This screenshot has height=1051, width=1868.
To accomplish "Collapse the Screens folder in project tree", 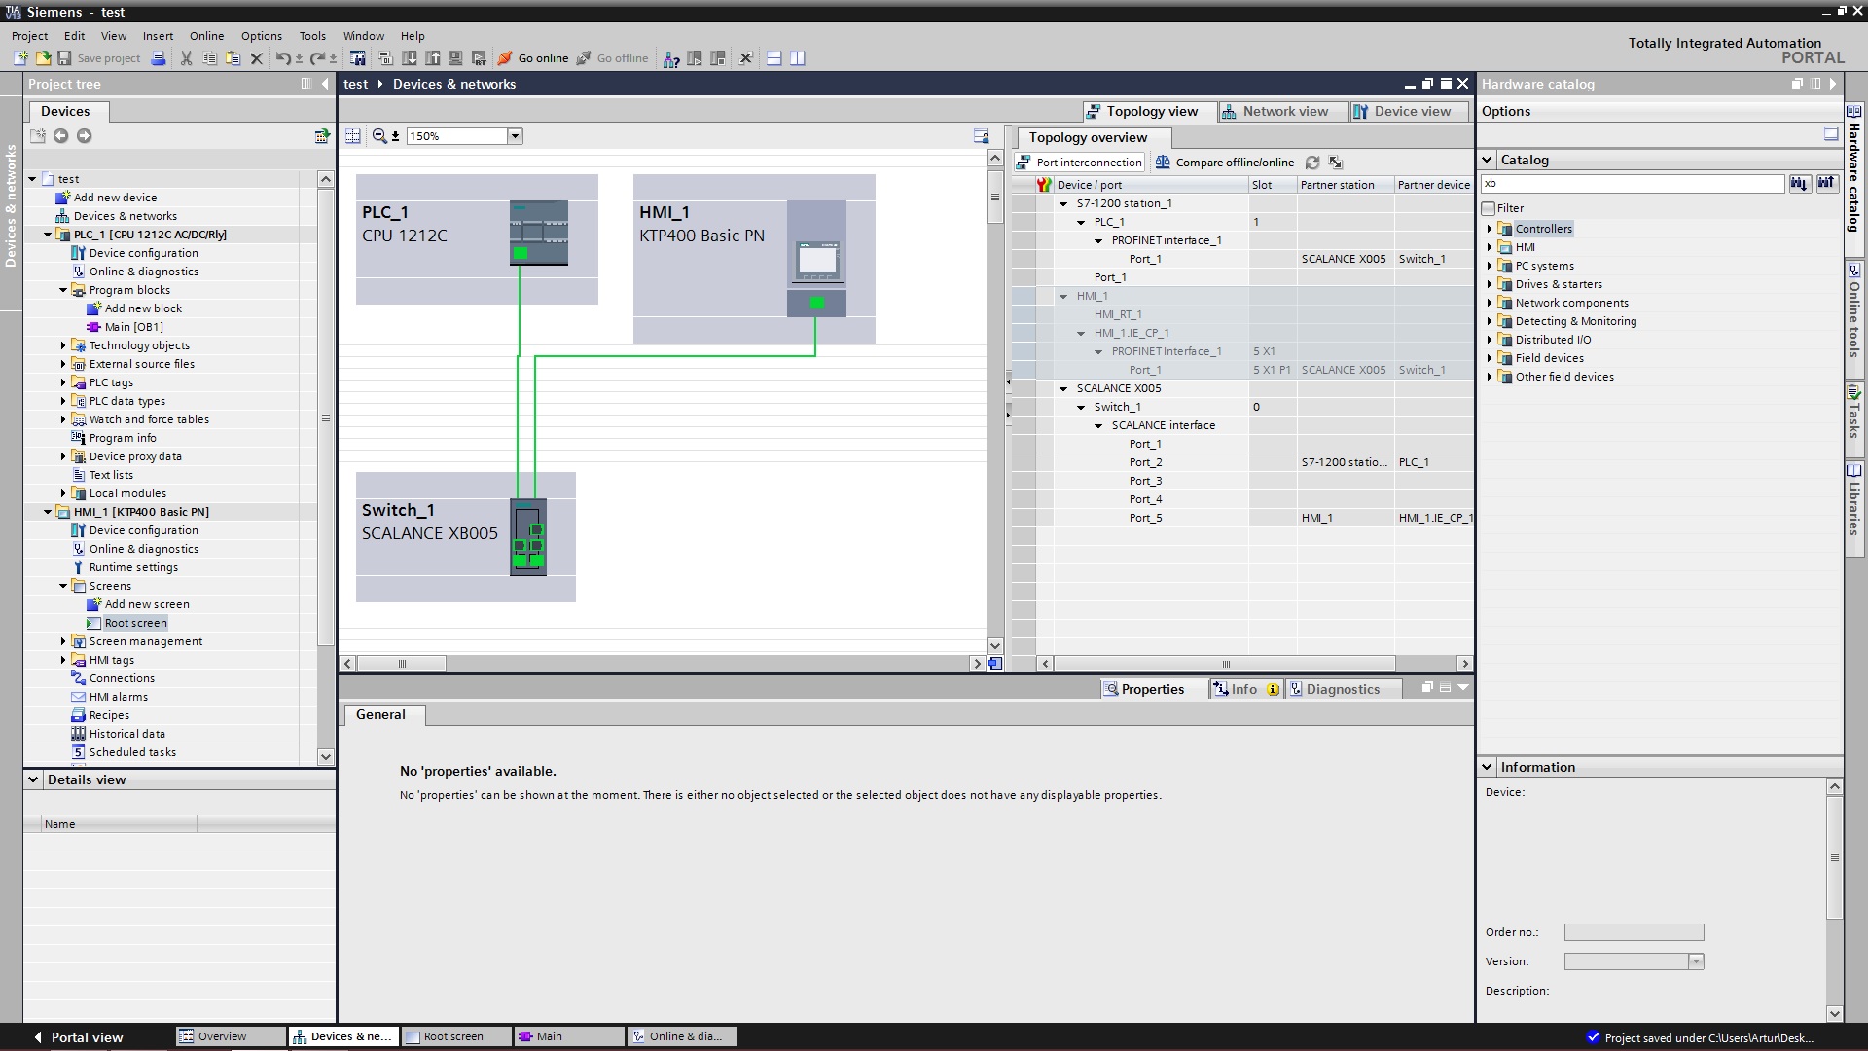I will [x=63, y=586].
